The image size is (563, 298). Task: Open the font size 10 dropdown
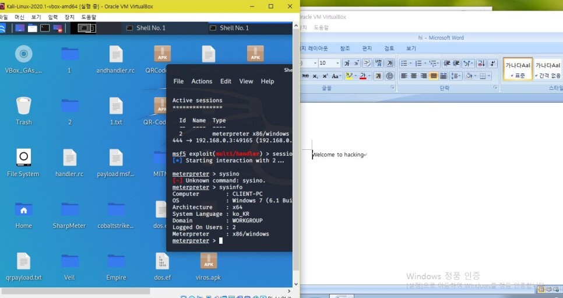pyautogui.click(x=337, y=63)
